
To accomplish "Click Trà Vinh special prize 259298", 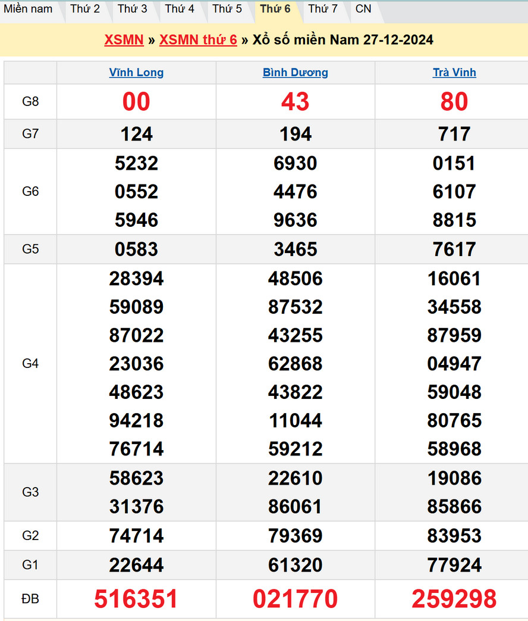I will (454, 599).
